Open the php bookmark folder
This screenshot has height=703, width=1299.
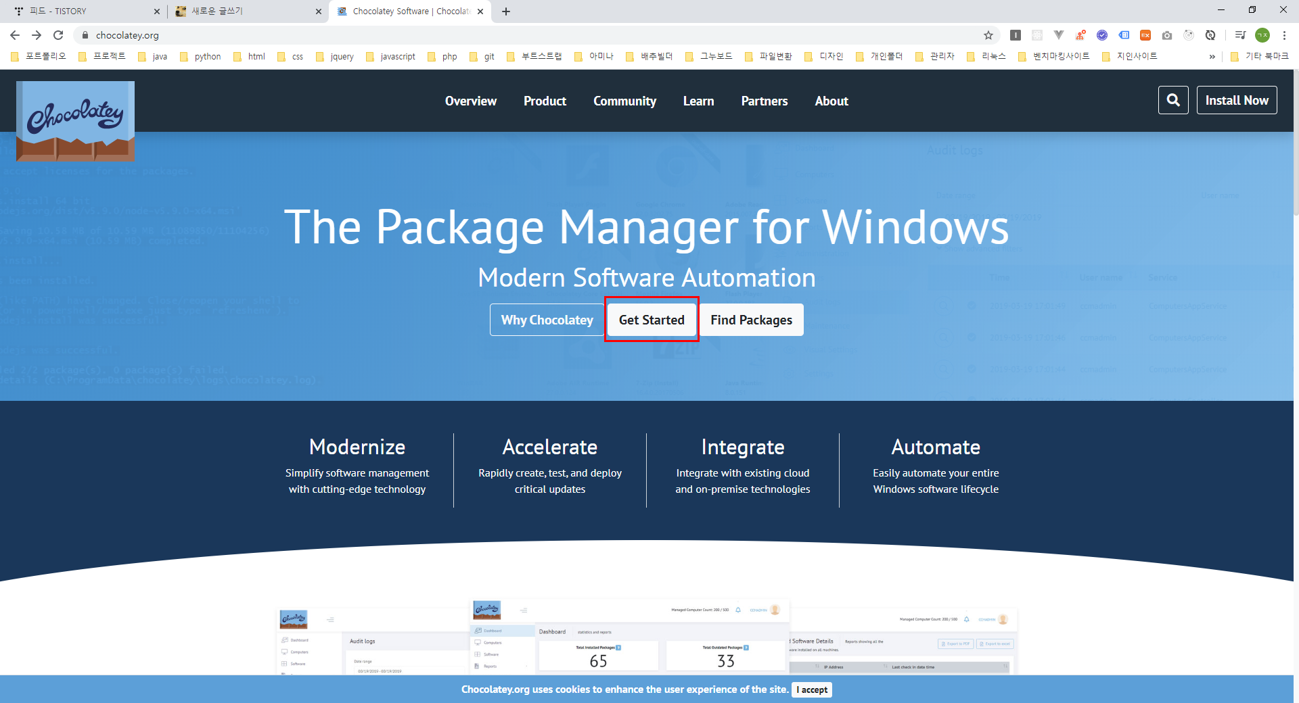pyautogui.click(x=442, y=57)
